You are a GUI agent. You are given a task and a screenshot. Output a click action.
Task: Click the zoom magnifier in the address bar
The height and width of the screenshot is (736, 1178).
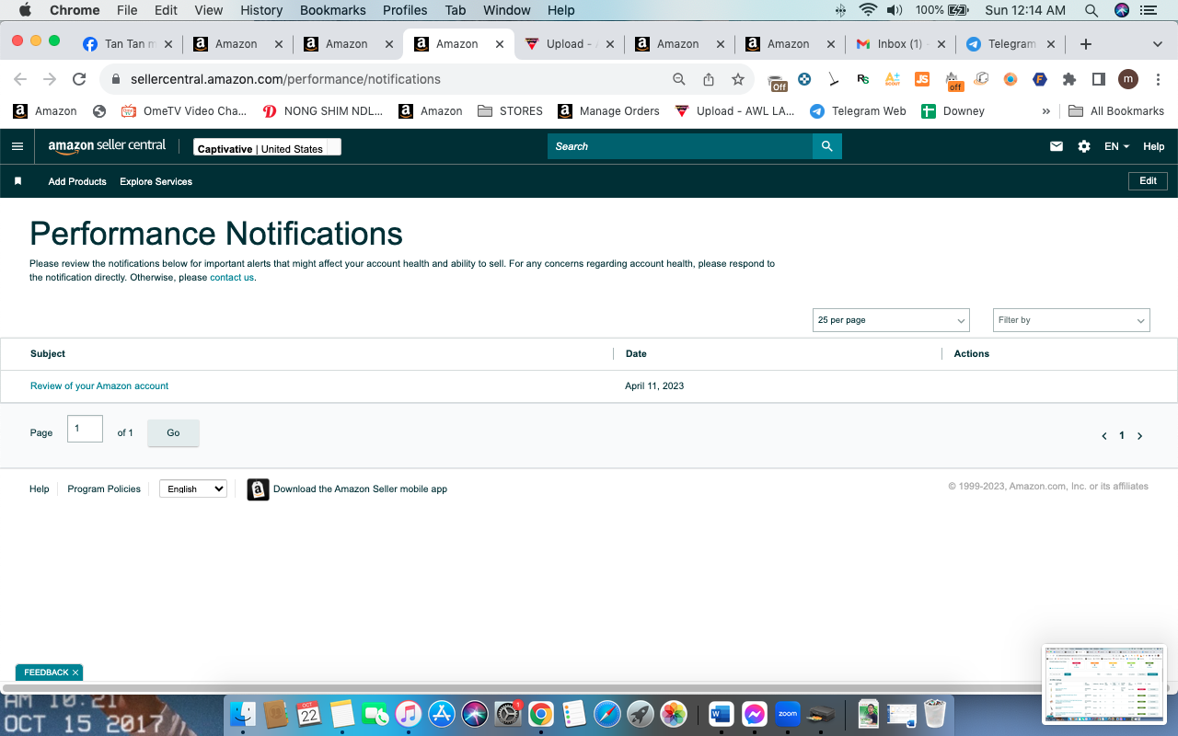(x=679, y=79)
